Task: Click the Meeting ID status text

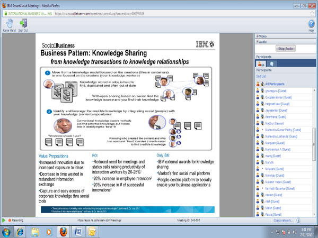Action: (x=189, y=220)
